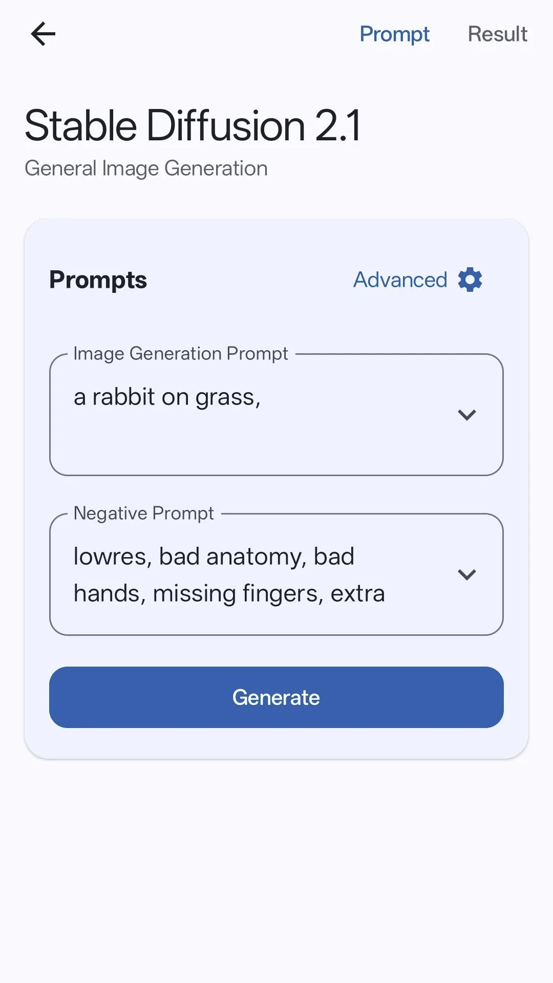The width and height of the screenshot is (553, 983).
Task: Select the Prompt tab
Action: pos(394,34)
